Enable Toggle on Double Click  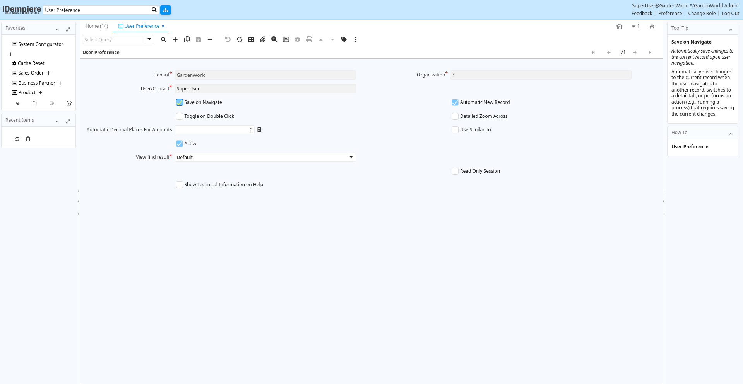[x=180, y=116]
